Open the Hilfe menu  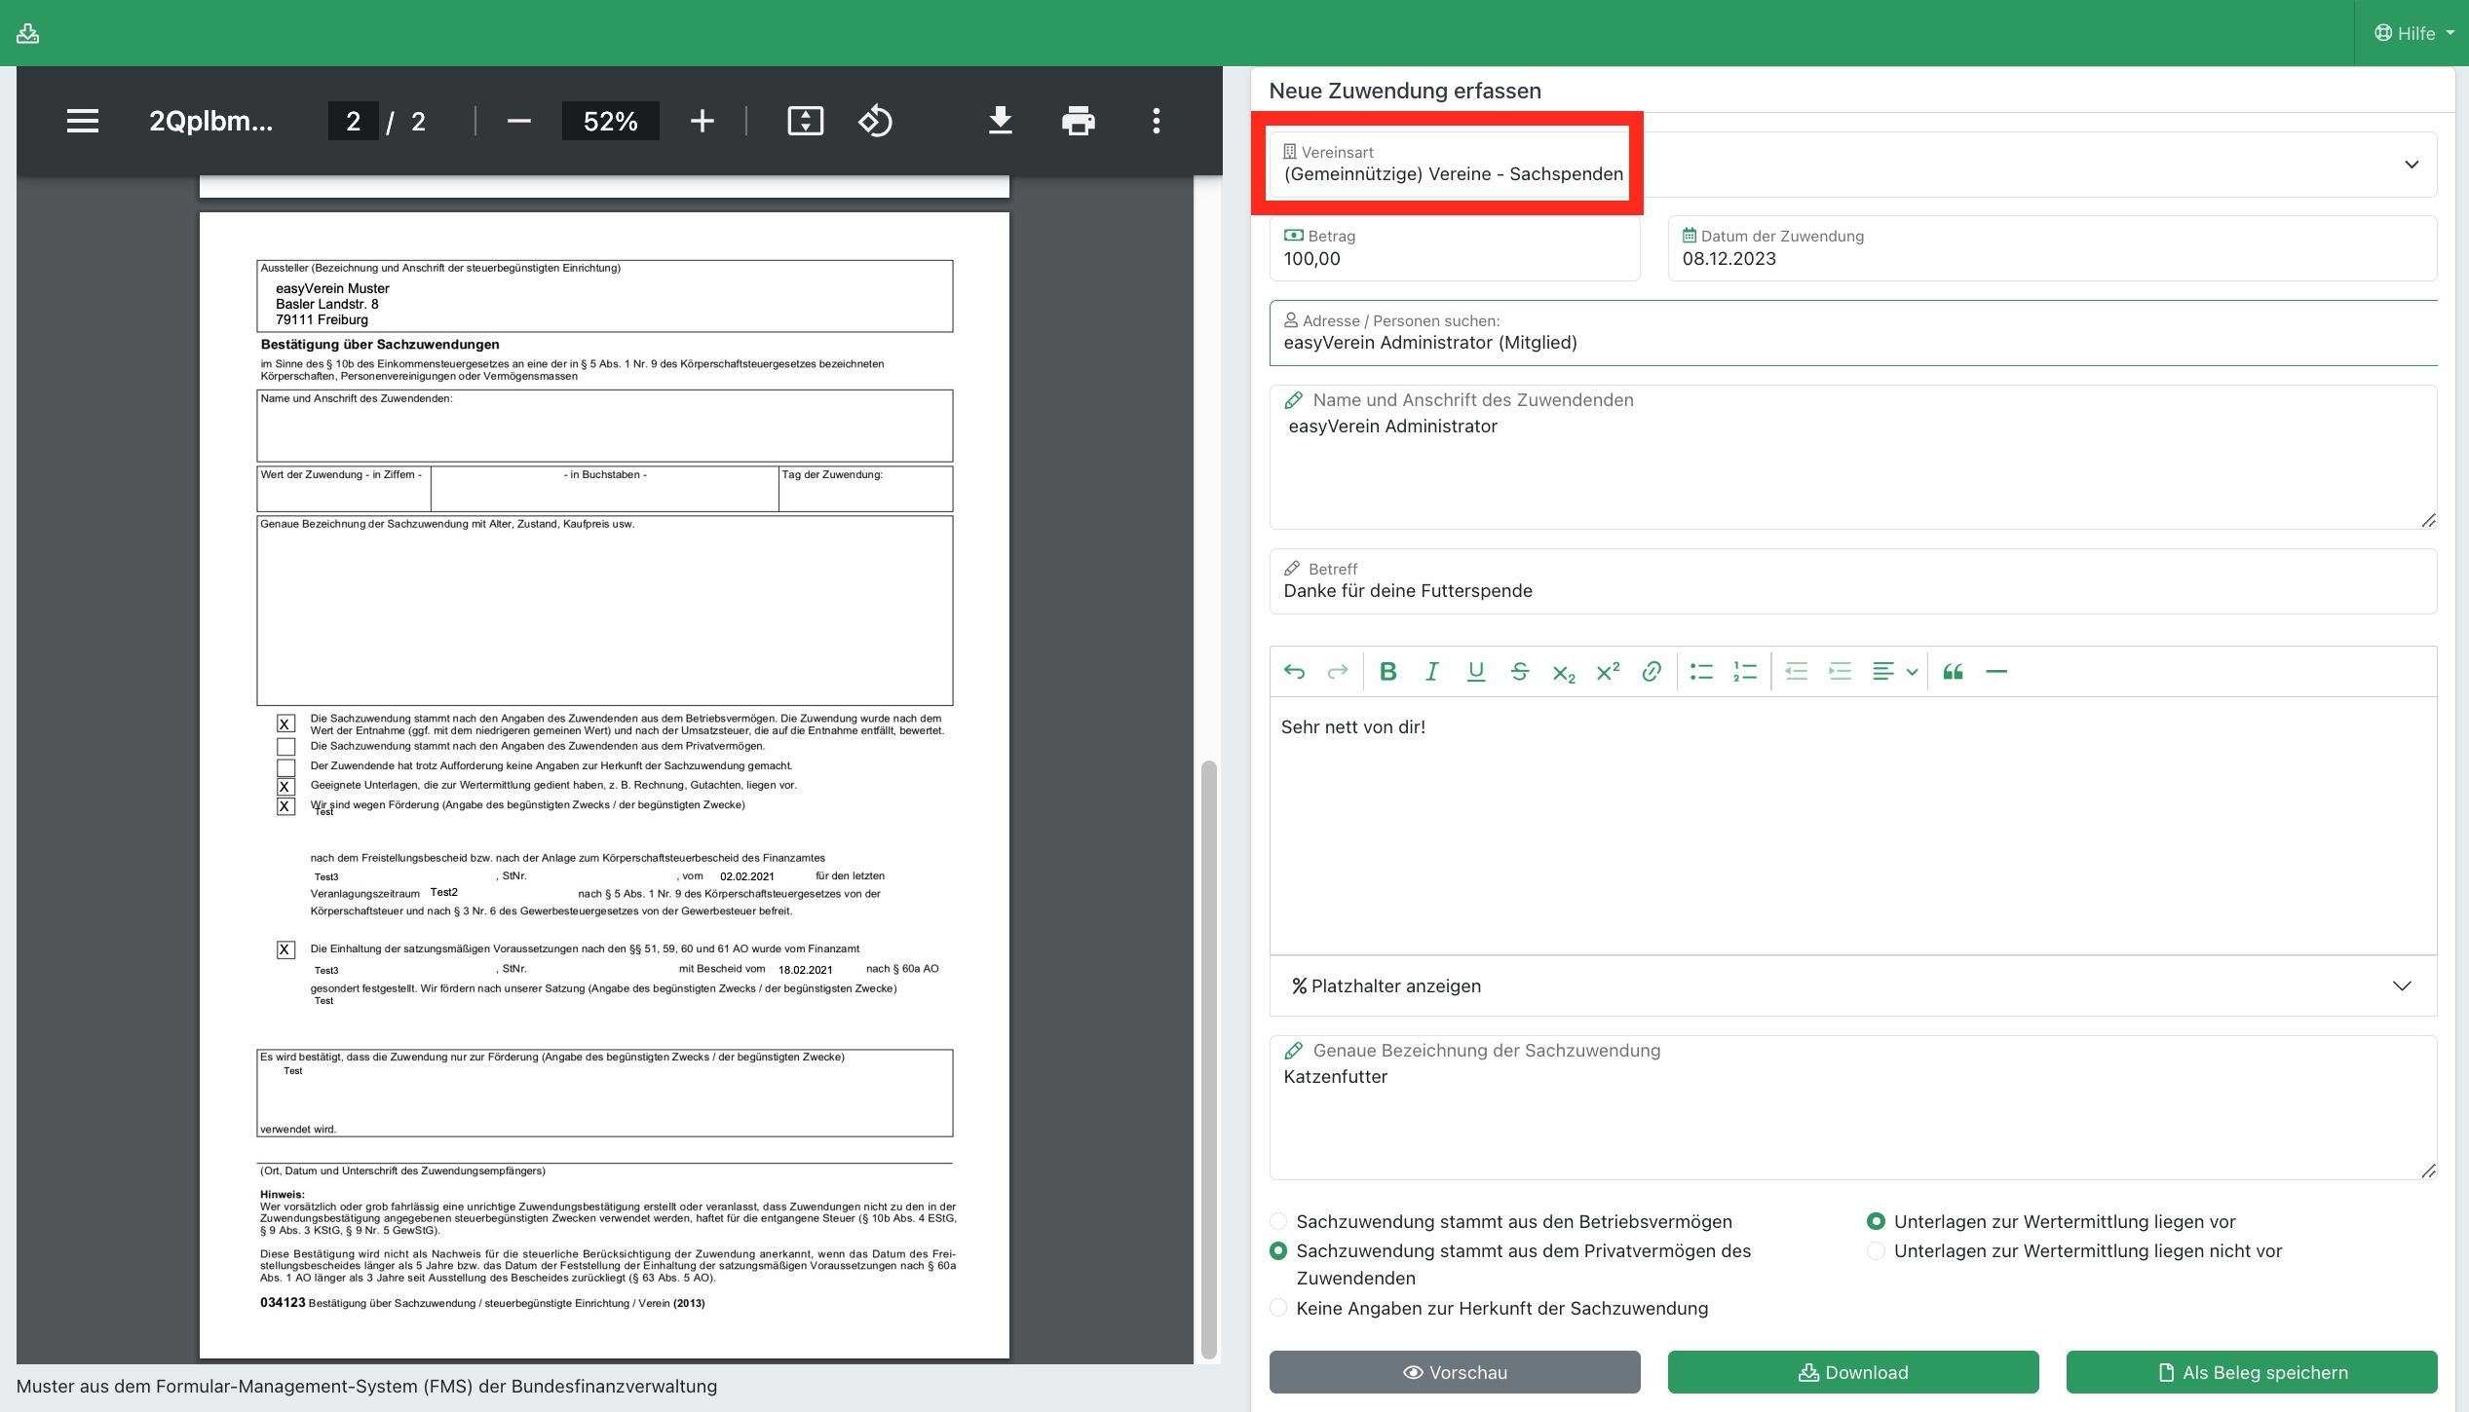[x=2413, y=33]
